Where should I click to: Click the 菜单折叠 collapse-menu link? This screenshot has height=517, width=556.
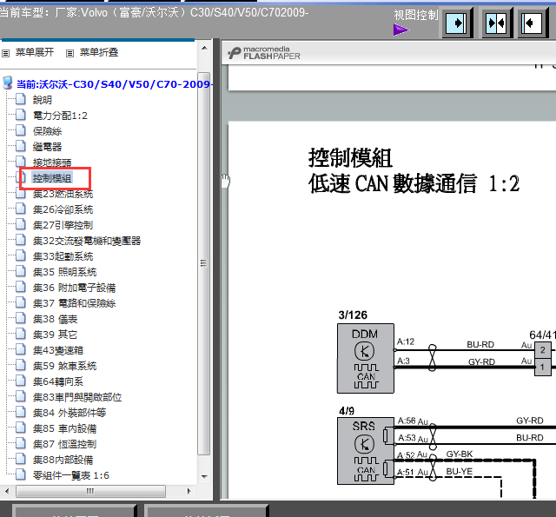[x=98, y=52]
